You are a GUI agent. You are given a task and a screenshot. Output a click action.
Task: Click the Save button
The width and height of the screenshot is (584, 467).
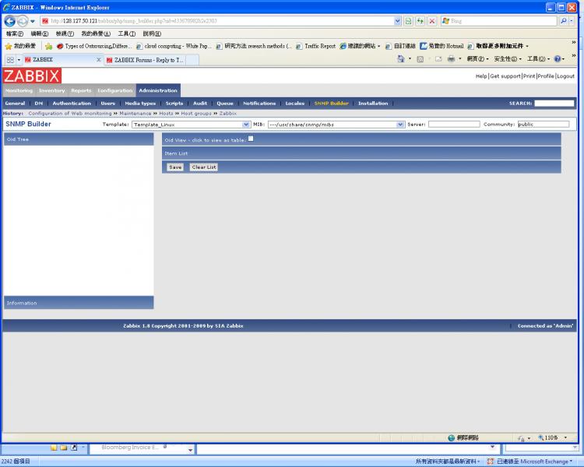pos(175,167)
